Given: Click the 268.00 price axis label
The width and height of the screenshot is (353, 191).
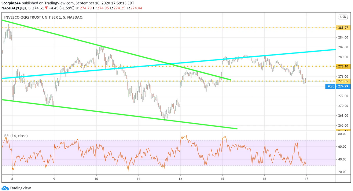Looking at the screenshot, I should [343, 116].
